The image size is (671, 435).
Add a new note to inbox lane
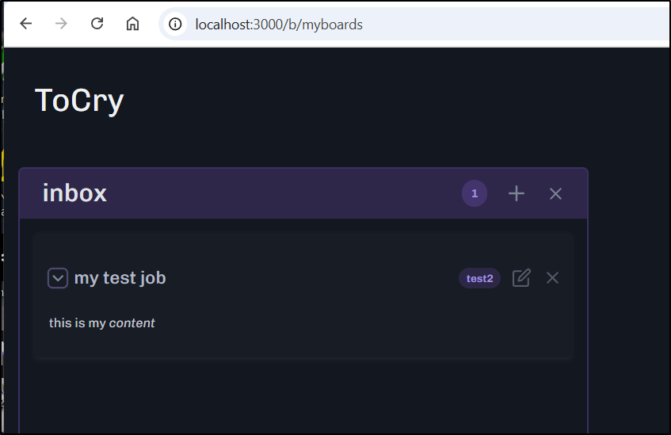517,193
